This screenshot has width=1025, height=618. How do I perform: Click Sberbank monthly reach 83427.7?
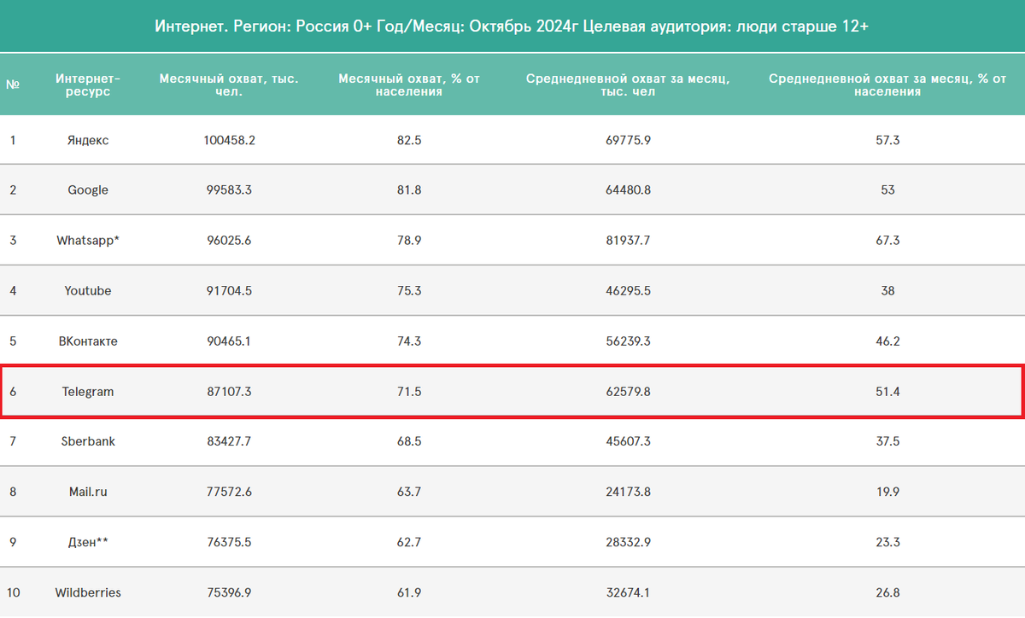(229, 441)
